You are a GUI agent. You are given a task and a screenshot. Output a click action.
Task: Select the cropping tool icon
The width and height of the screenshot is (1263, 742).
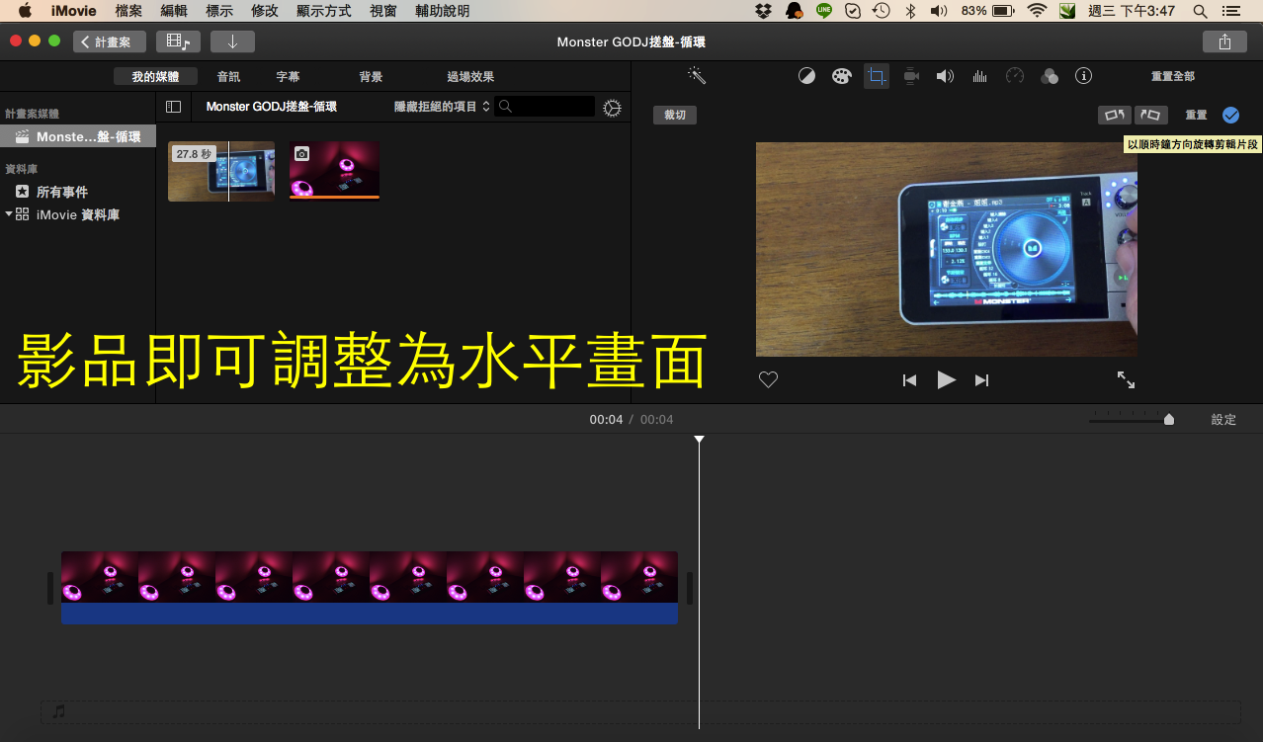877,76
